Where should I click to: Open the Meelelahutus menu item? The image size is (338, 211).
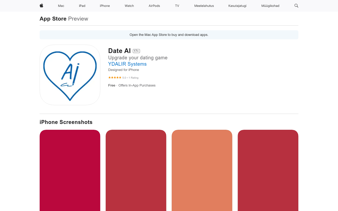[204, 6]
